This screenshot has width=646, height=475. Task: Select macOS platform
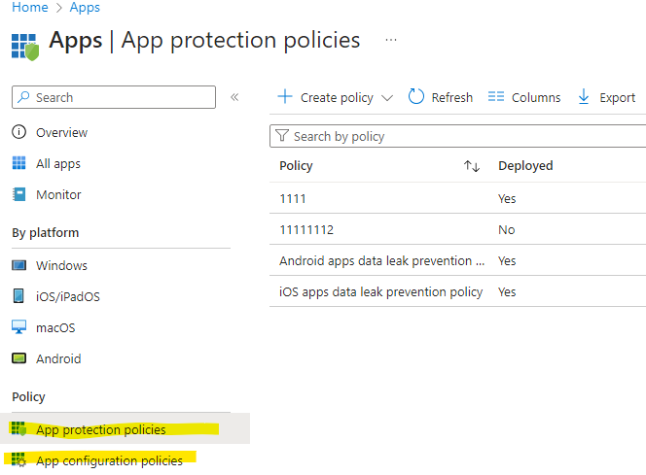(55, 327)
